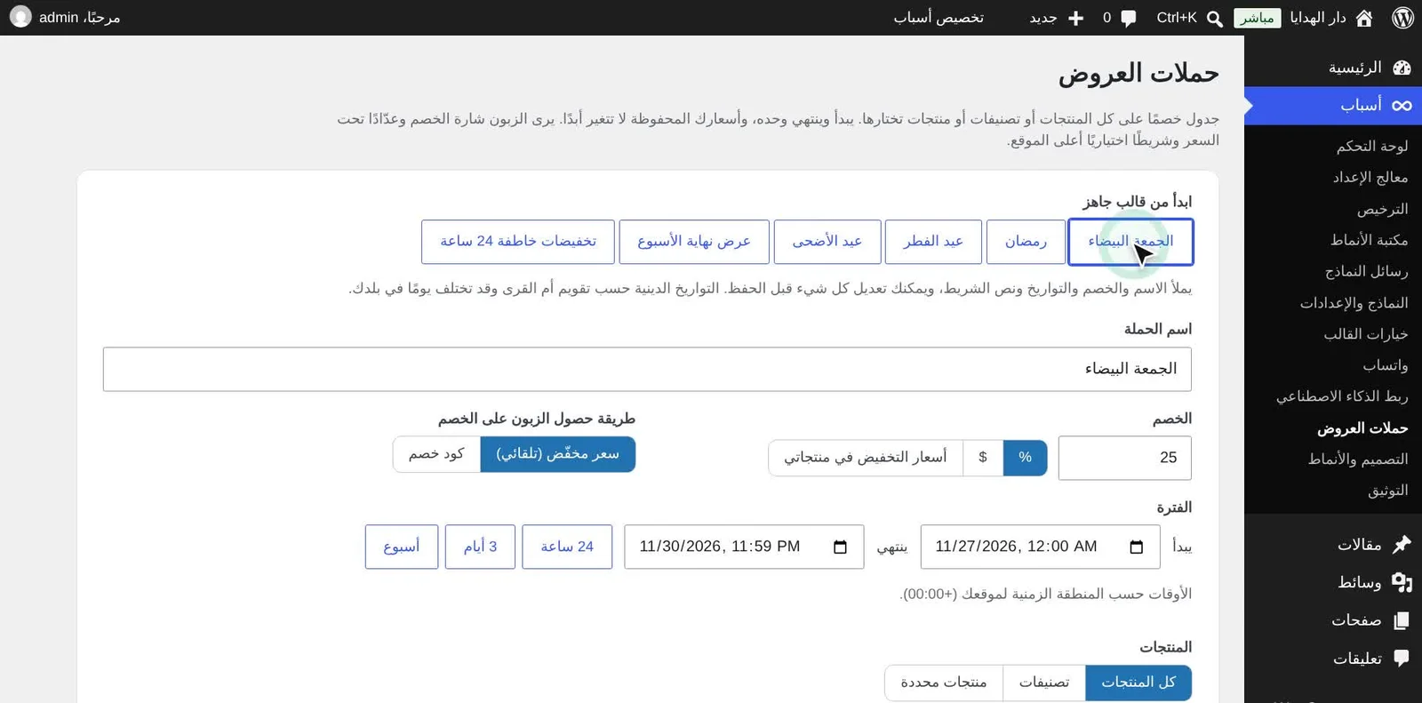Click the discount value field showing 25

(1125, 458)
